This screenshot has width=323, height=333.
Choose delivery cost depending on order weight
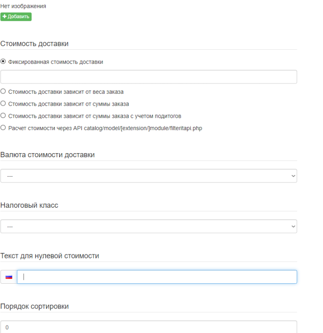coord(4,92)
